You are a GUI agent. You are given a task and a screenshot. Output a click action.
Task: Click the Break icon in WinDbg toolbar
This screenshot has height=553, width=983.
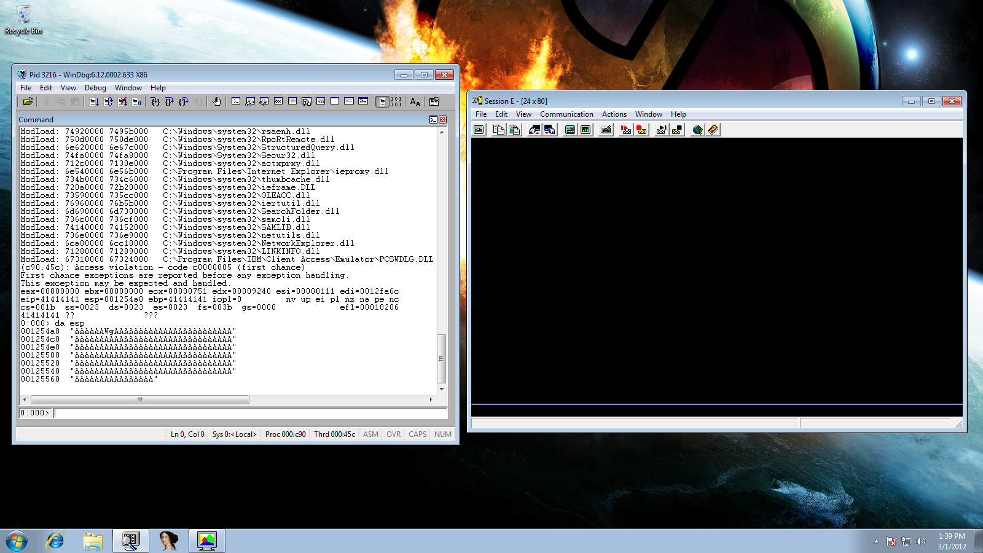point(136,102)
